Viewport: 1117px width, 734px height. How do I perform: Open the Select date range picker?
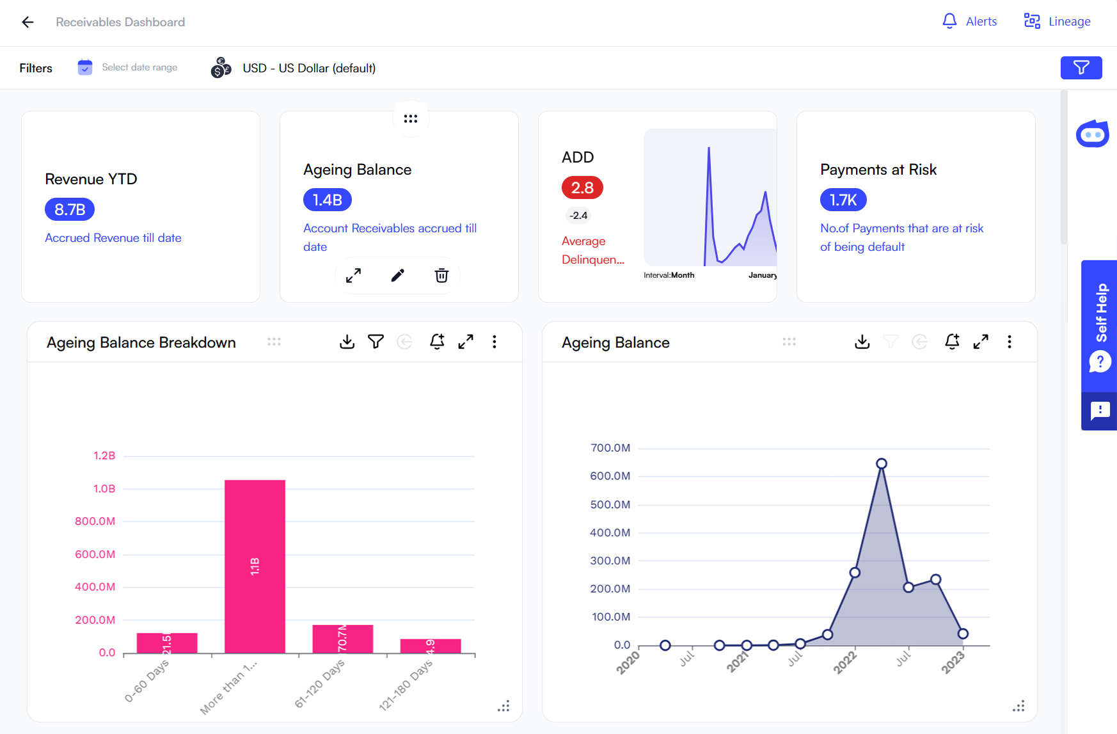click(x=127, y=67)
